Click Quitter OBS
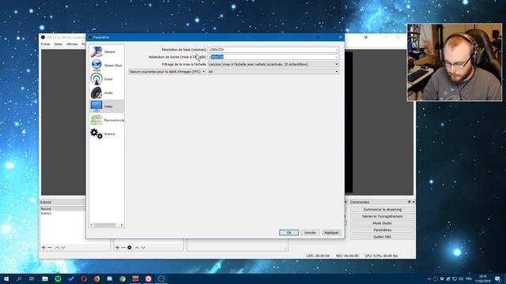Screen dimensions: 506x284 [x=383, y=237]
